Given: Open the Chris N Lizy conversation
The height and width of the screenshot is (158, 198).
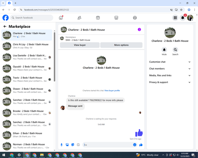Looking at the screenshot, I should click(x=27, y=46).
